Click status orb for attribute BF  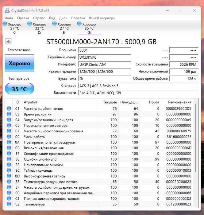pos(9,187)
